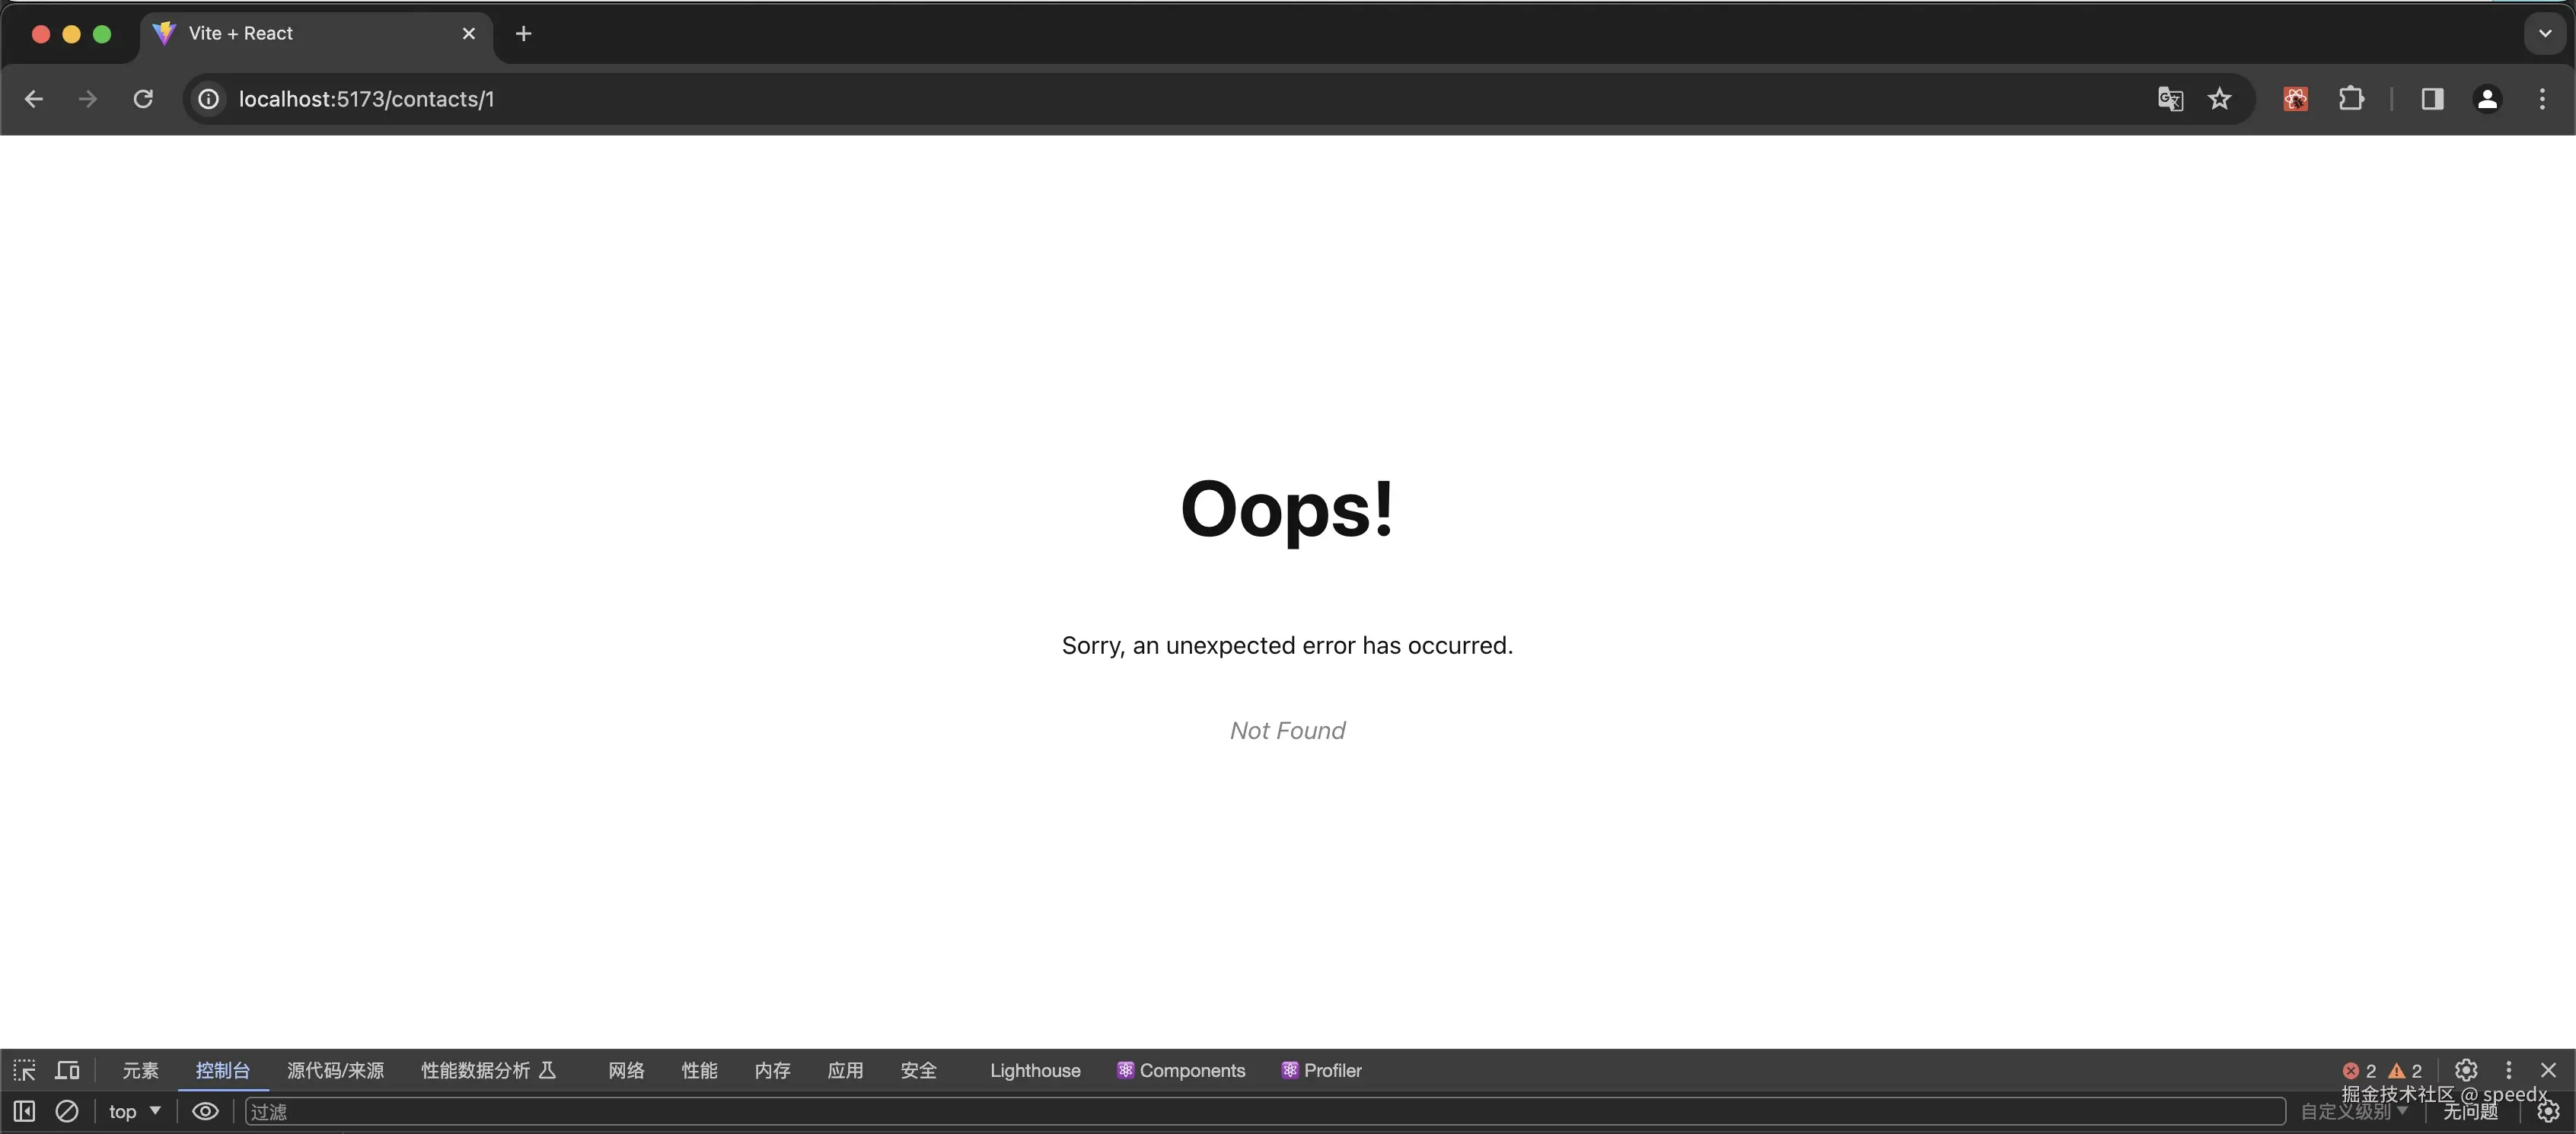Open the tab search chevron dropdown
Image resolution: width=2576 pixels, height=1134 pixels.
click(x=2544, y=33)
